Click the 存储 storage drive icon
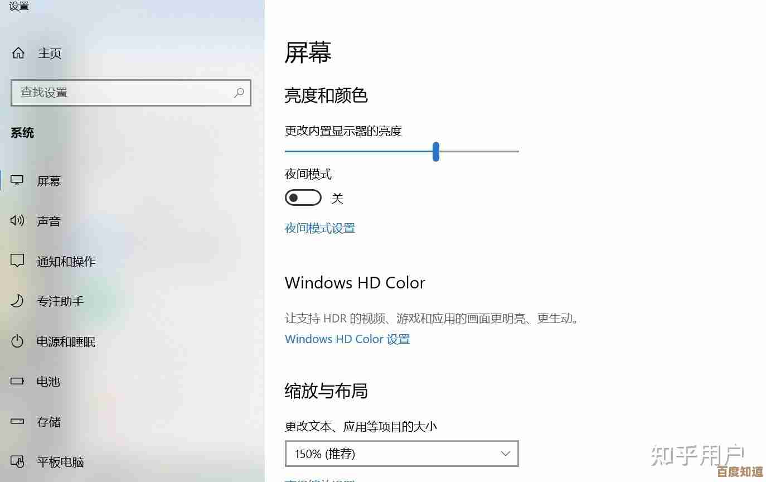Viewport: 766px width, 482px height. [x=17, y=421]
